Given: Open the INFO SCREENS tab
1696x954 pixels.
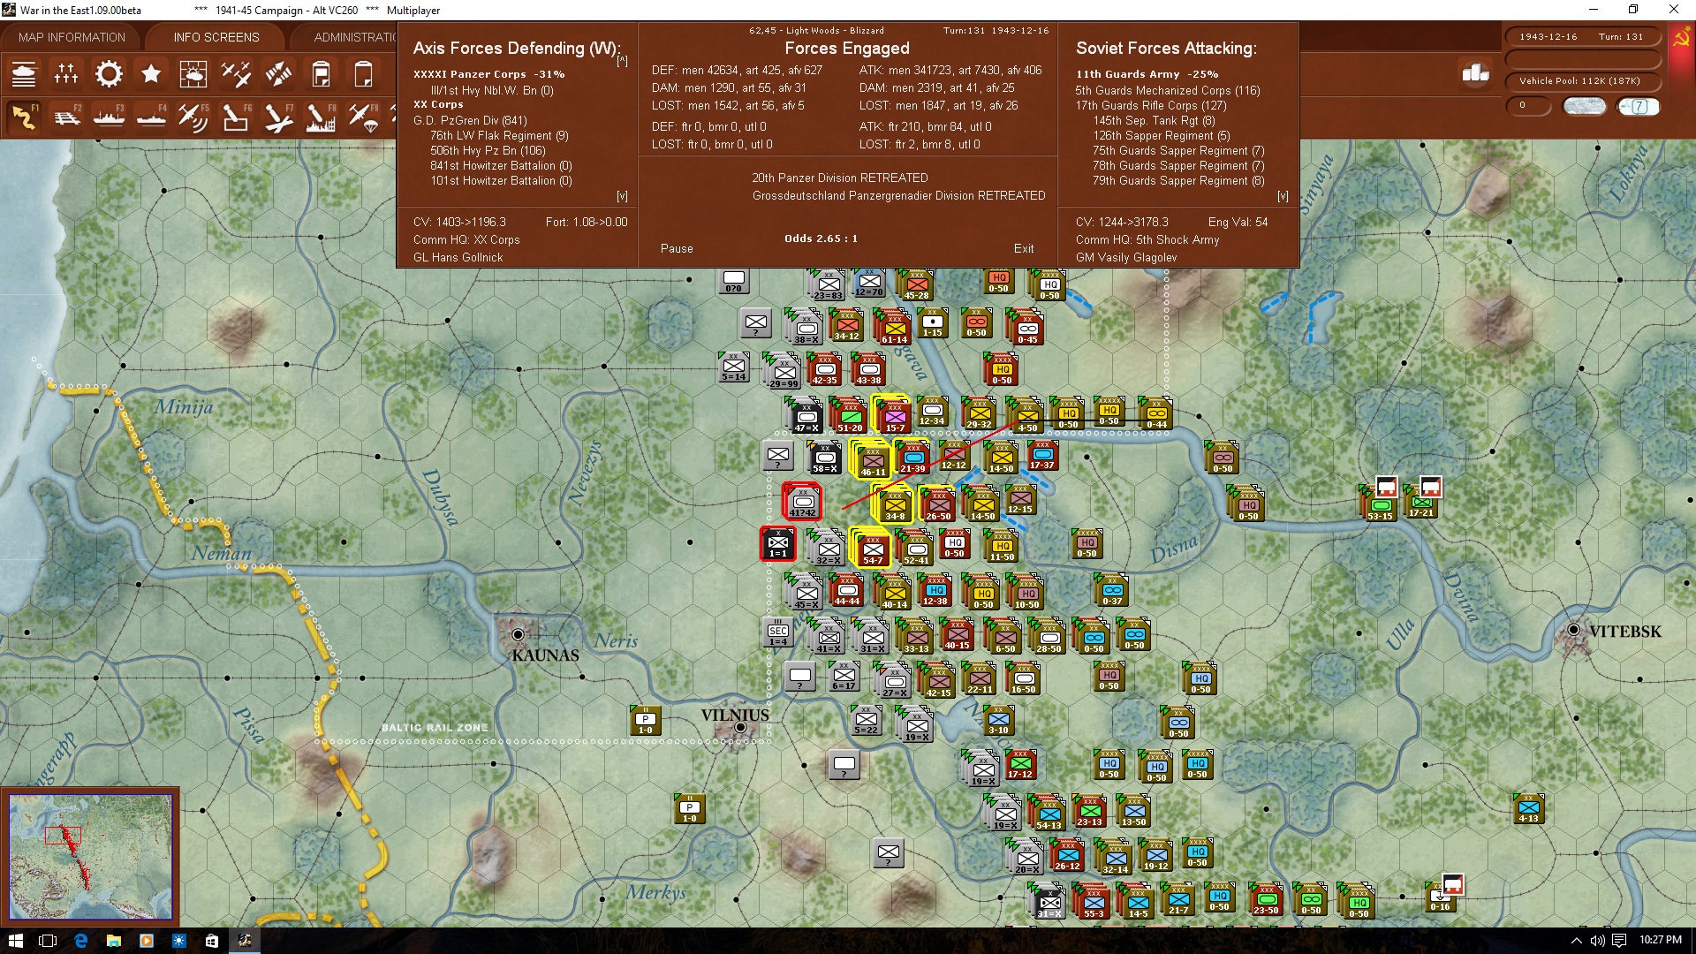Looking at the screenshot, I should [216, 37].
